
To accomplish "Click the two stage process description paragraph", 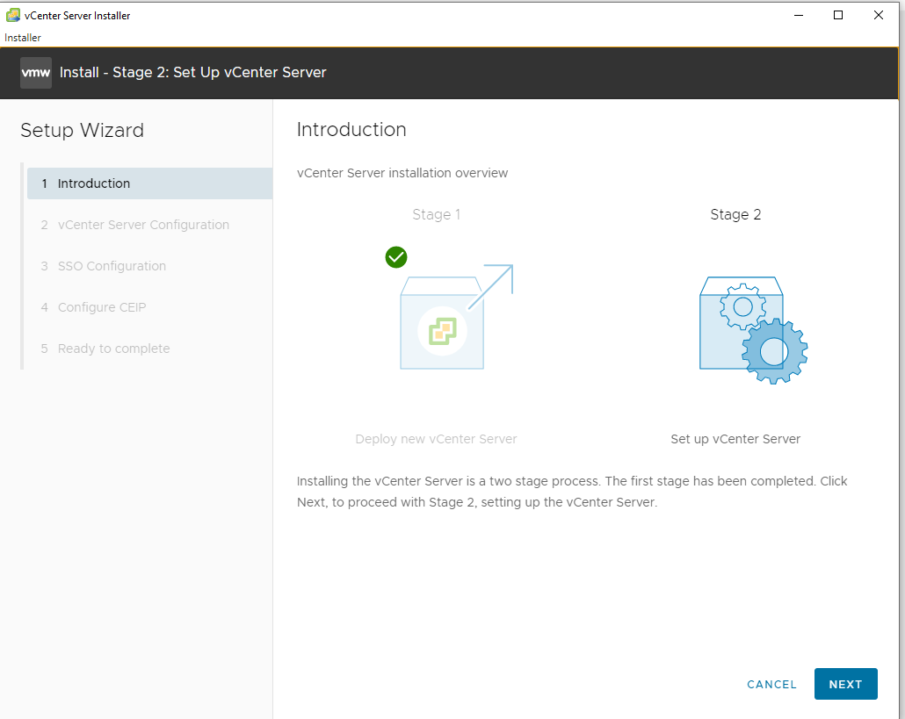I will (572, 492).
